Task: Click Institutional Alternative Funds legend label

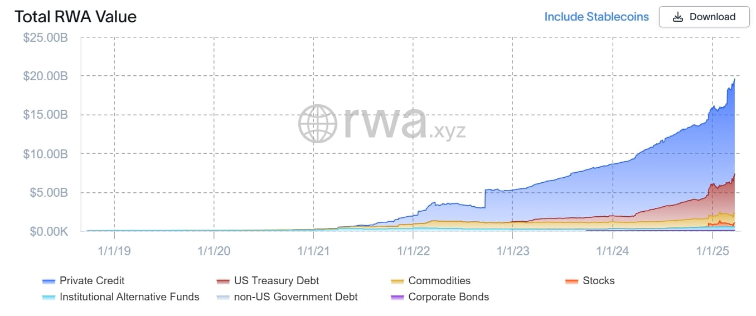Action: click(x=129, y=297)
